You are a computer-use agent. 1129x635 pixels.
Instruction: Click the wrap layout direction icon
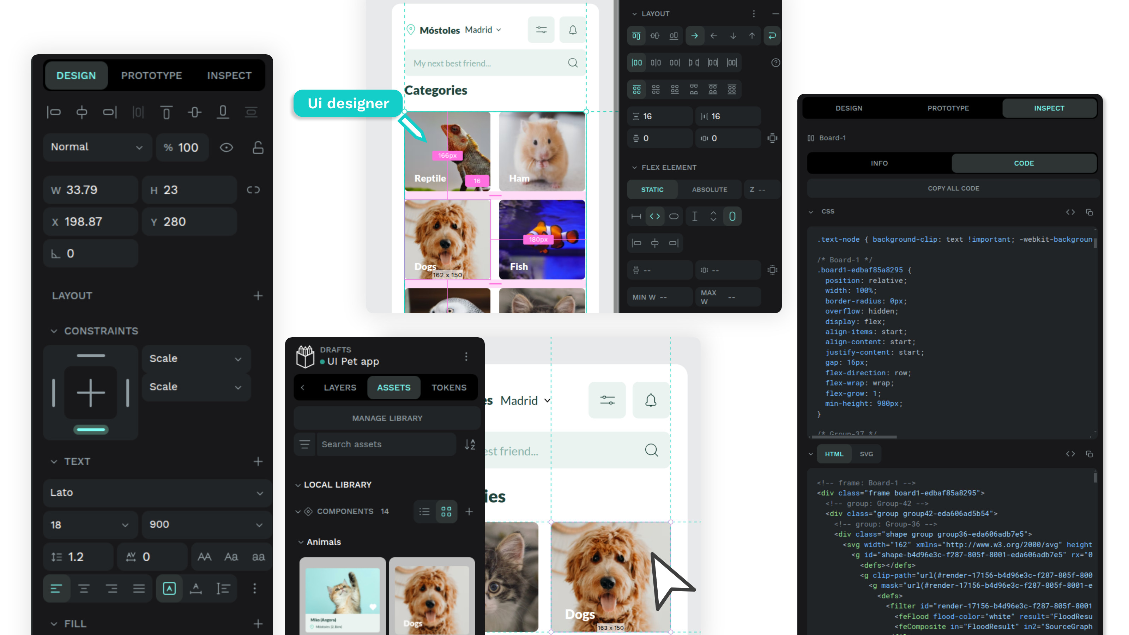click(772, 36)
